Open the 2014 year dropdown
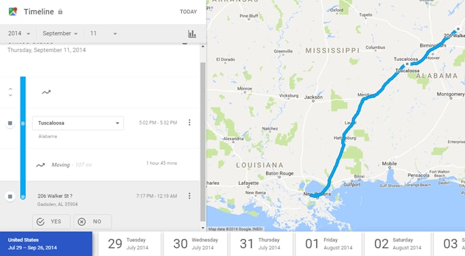Screen dimensions: 465x256 [x=19, y=34]
